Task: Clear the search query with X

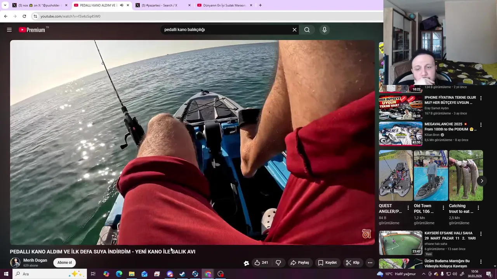Action: [294, 30]
